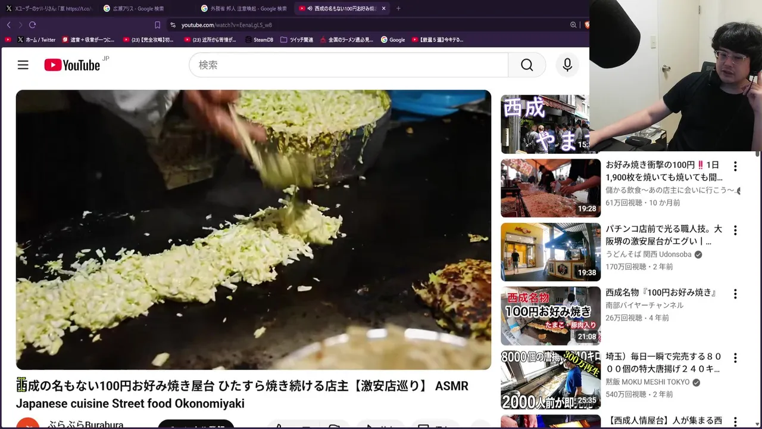Open 南部バイヤーチャンネル channel
762x429 pixels.
[x=645, y=305]
